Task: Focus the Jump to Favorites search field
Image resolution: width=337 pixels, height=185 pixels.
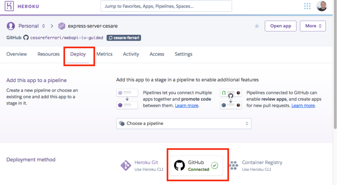Action: 166,6
